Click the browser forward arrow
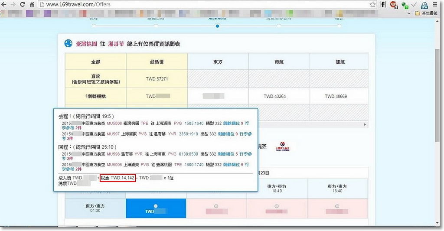444x231 pixels. [x=13, y=4]
